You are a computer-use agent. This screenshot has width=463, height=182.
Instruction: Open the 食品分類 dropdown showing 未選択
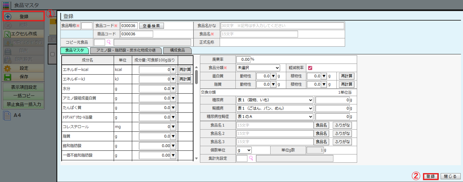click(x=258, y=68)
